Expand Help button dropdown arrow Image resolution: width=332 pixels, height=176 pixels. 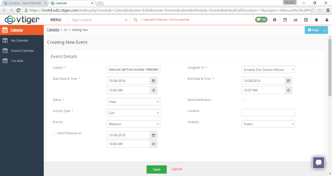[325, 30]
